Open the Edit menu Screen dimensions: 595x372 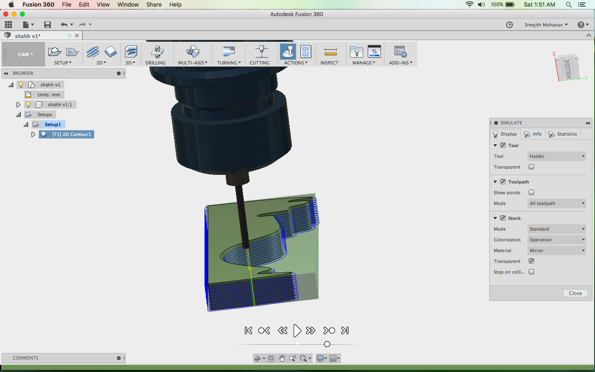(84, 5)
